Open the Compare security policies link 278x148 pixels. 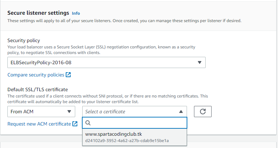36,75
